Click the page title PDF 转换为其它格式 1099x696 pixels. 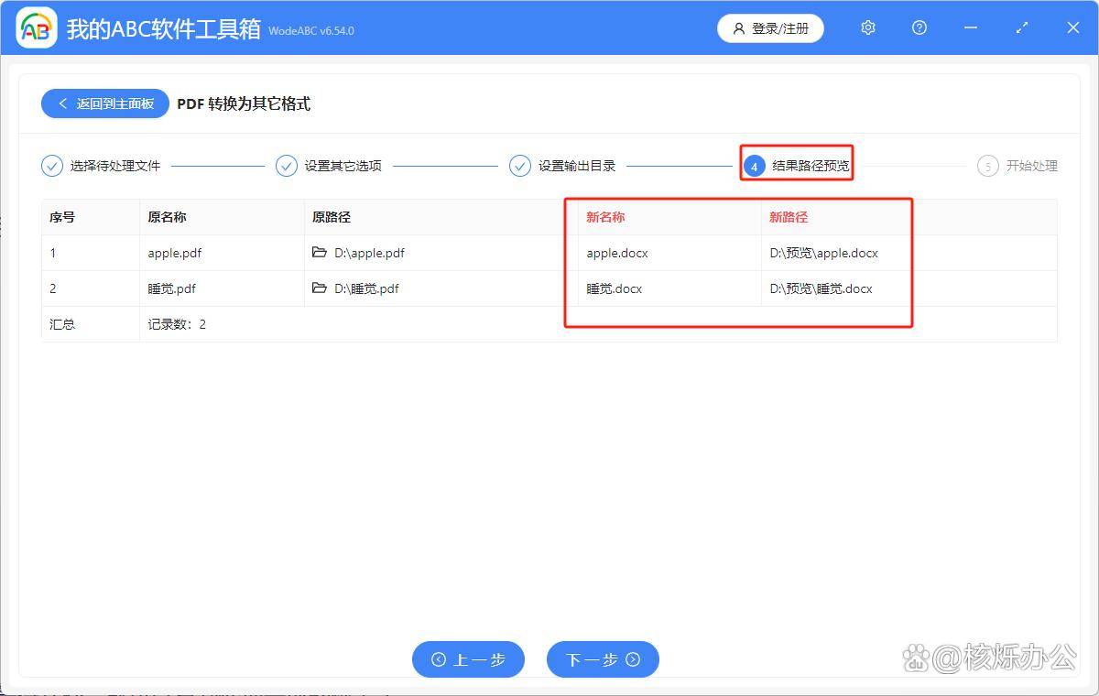pyautogui.click(x=244, y=103)
